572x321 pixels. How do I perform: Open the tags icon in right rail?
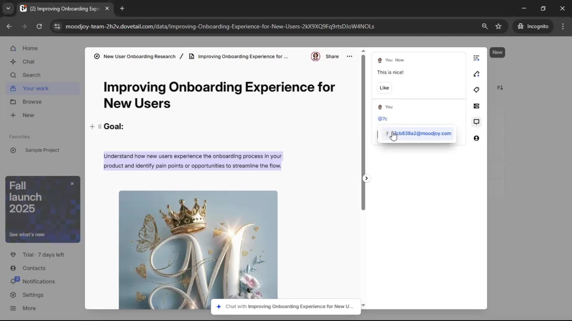[x=476, y=90]
